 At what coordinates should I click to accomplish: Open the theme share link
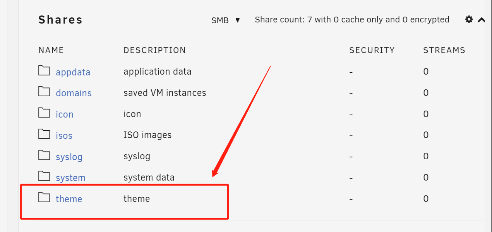click(69, 199)
